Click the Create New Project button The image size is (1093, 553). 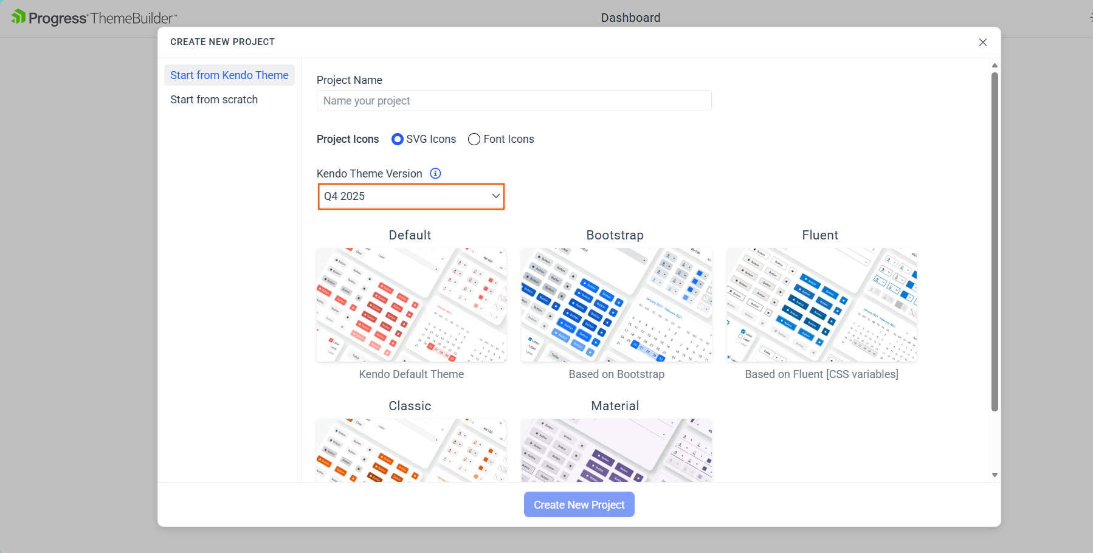click(x=579, y=504)
